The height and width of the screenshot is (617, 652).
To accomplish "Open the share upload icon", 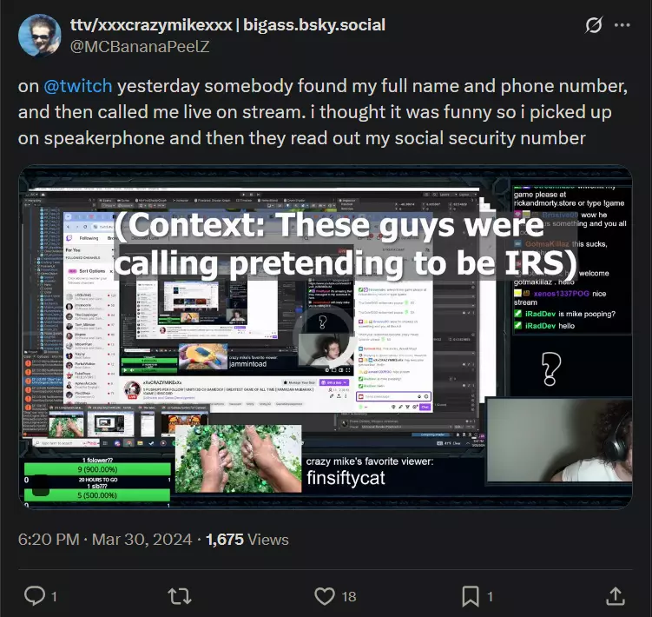I will click(616, 596).
